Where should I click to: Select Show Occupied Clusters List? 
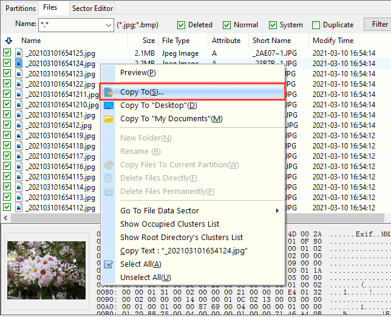(169, 224)
